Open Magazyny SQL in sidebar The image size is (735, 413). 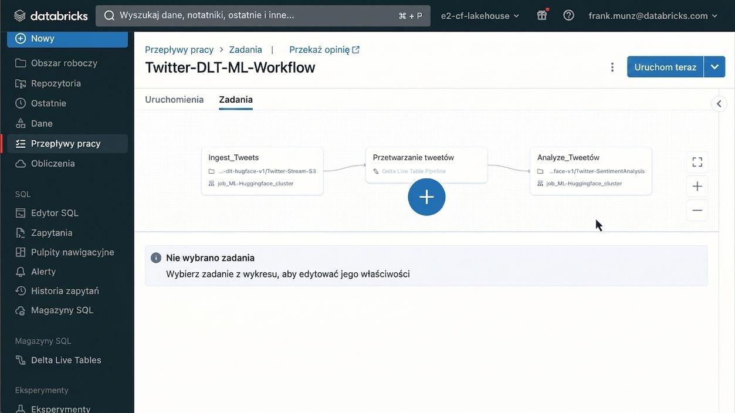tap(62, 310)
